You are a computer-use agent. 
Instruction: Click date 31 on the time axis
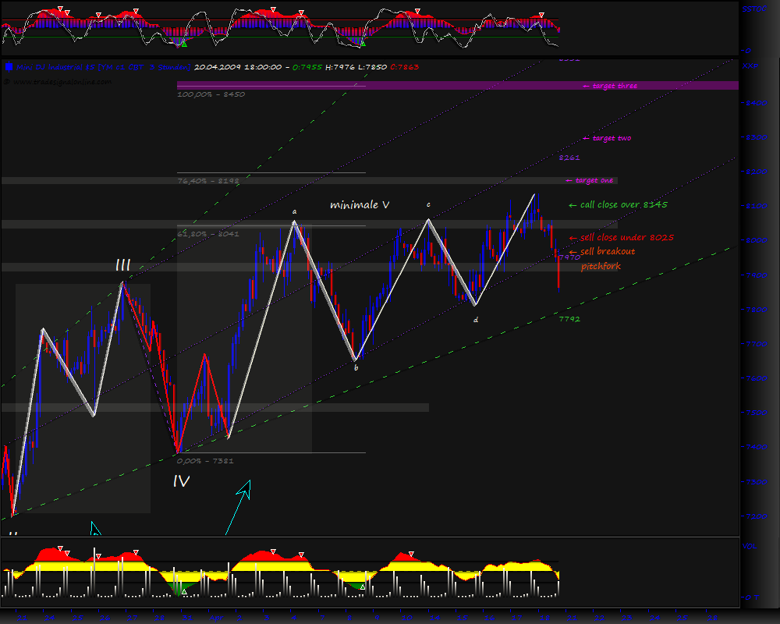[187, 618]
